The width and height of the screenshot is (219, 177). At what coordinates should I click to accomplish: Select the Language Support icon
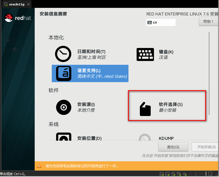pos(64,73)
